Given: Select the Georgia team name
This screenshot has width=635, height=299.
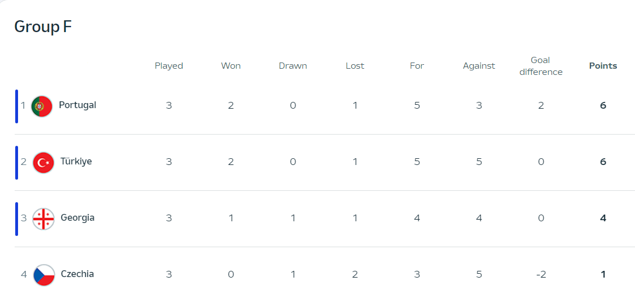Looking at the screenshot, I should (x=78, y=218).
